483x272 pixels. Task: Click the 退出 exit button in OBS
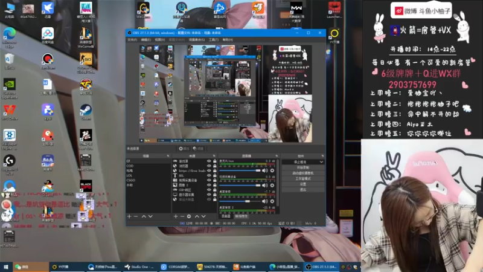[x=303, y=190]
